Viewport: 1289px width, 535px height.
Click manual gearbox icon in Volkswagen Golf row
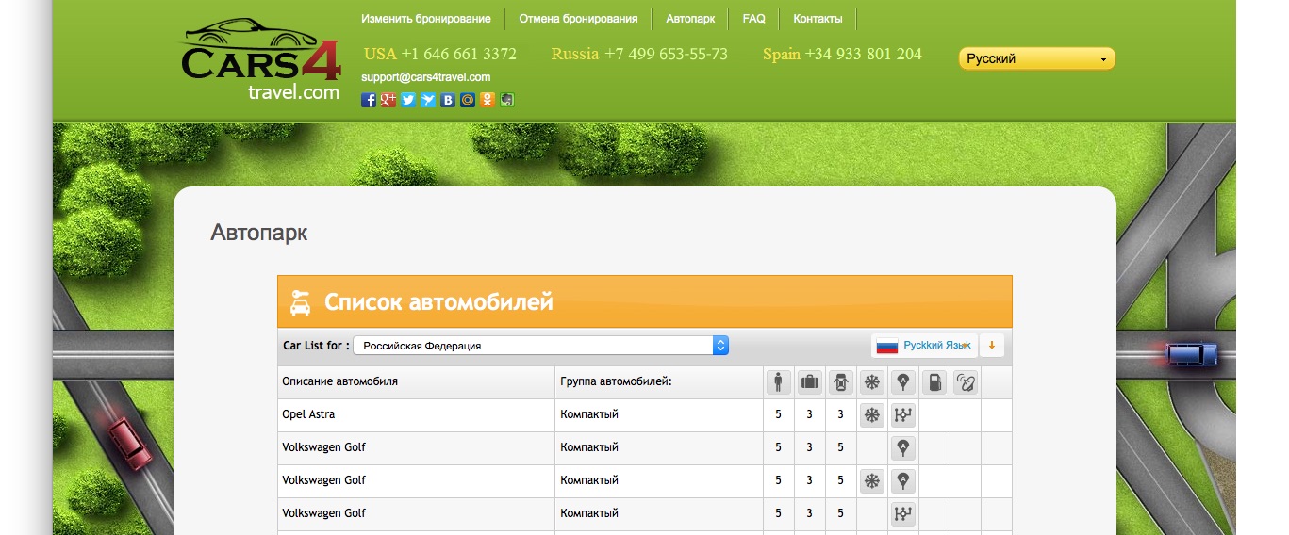pyautogui.click(x=903, y=513)
